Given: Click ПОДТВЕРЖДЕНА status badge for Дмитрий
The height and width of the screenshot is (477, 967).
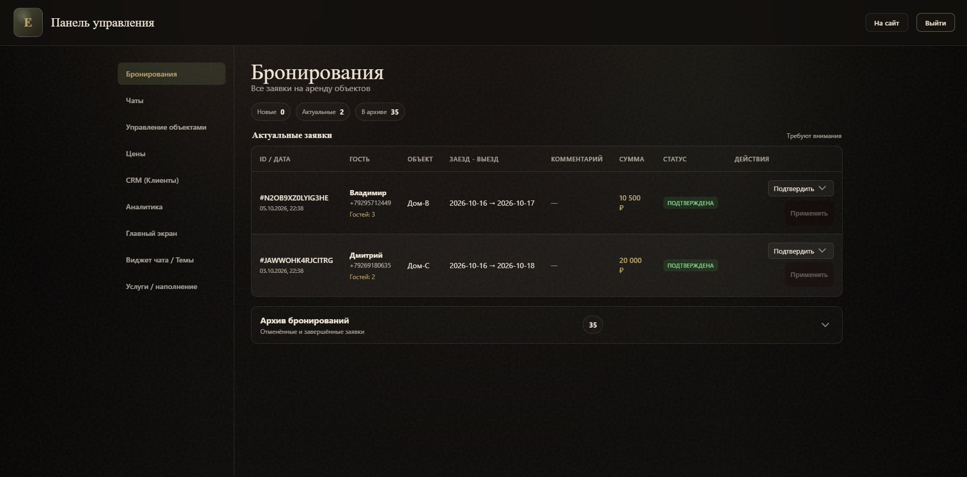Looking at the screenshot, I should pyautogui.click(x=690, y=266).
